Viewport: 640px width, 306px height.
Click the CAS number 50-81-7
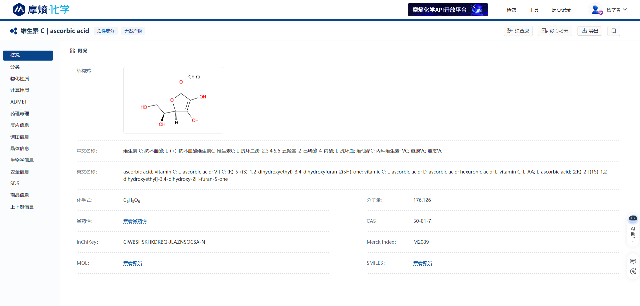(x=422, y=221)
